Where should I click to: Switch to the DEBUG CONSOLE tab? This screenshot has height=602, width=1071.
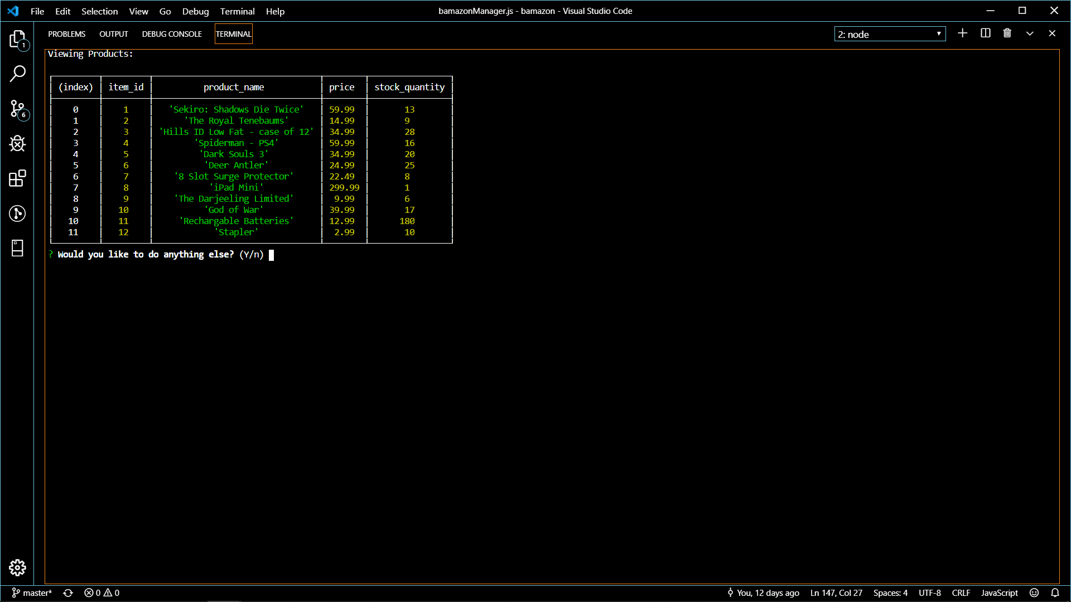point(172,34)
